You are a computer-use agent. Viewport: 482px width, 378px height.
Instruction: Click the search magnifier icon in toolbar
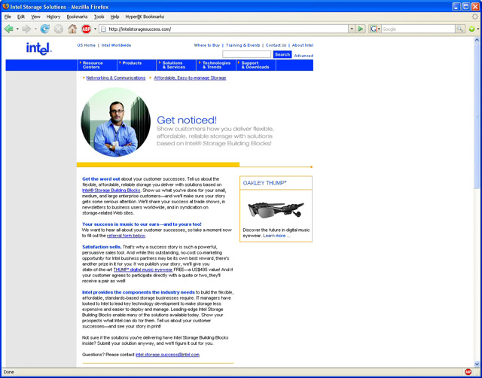tap(460, 29)
